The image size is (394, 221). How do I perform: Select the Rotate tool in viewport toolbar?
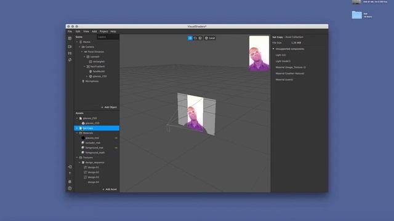click(x=195, y=38)
